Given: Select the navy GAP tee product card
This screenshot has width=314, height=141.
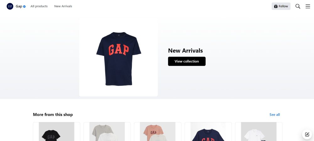Looking at the screenshot, I should pos(208,132).
